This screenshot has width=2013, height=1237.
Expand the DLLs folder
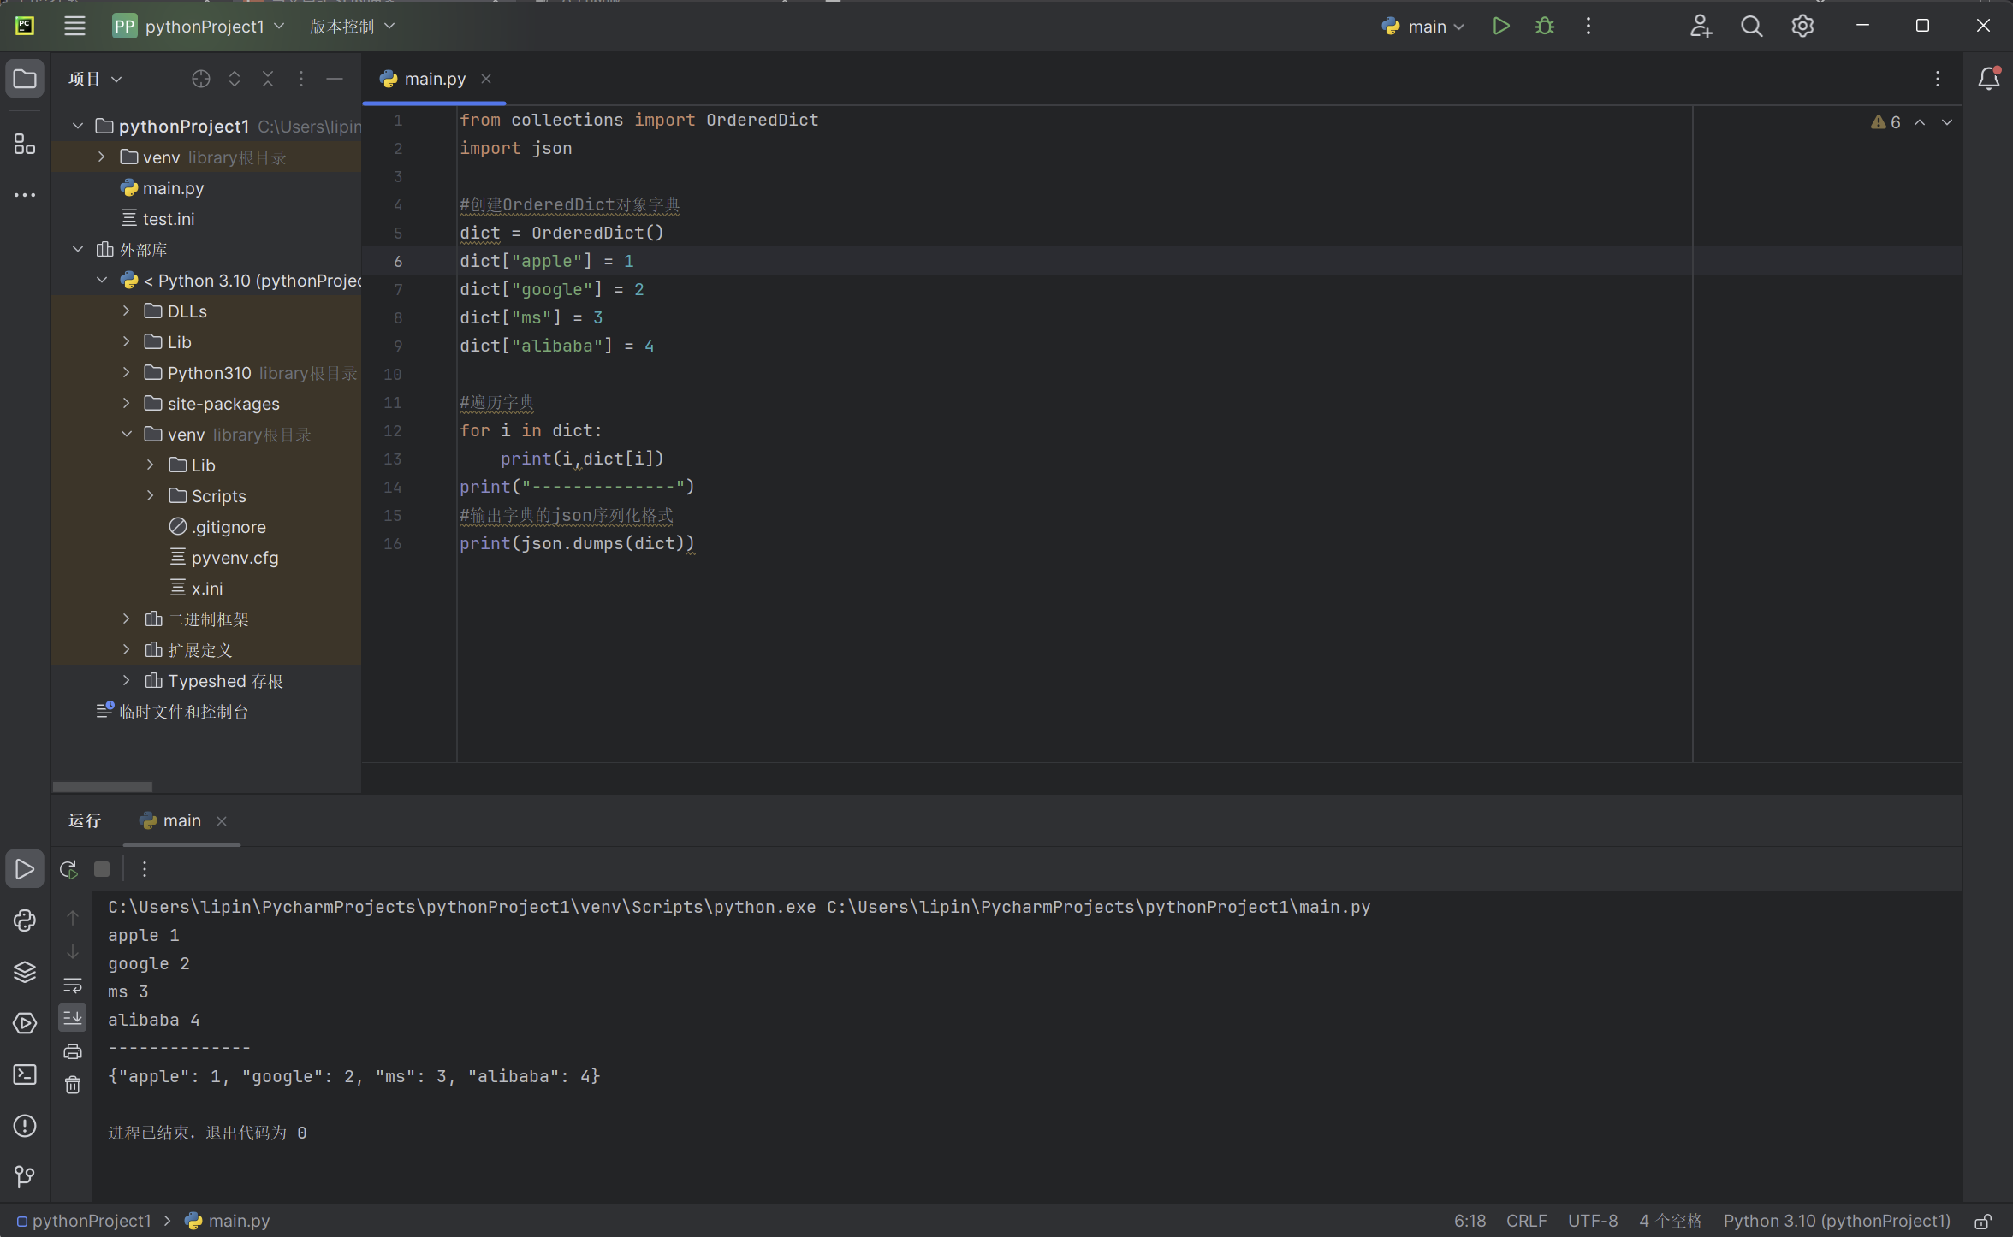pos(127,311)
